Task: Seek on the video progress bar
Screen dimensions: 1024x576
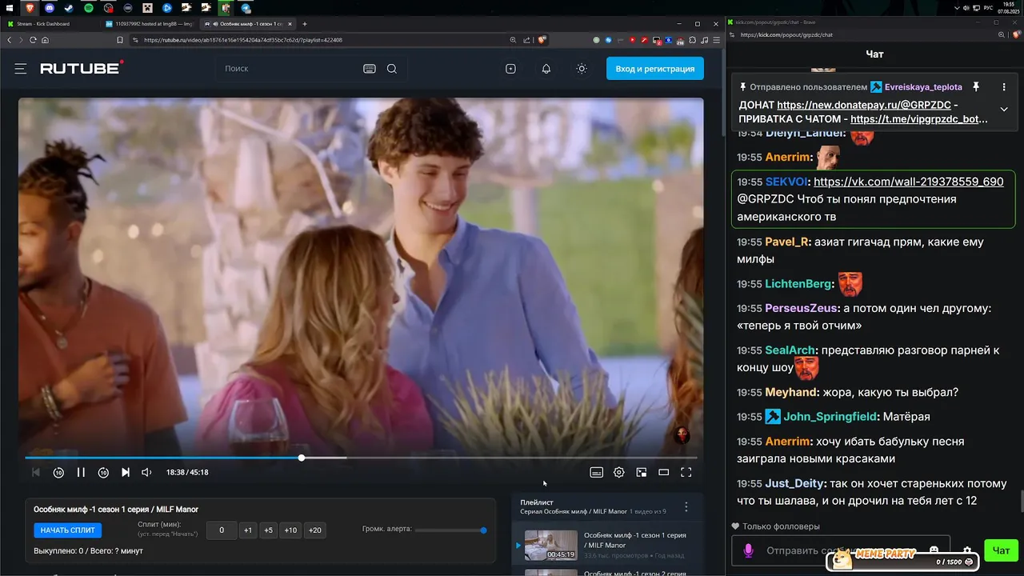Action: tap(361, 458)
